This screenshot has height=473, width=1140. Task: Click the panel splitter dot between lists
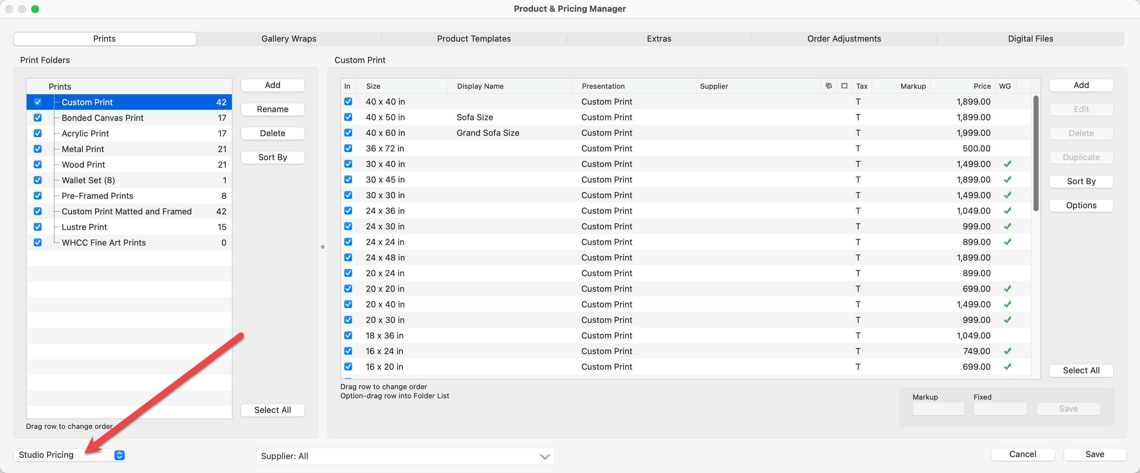coord(323,247)
